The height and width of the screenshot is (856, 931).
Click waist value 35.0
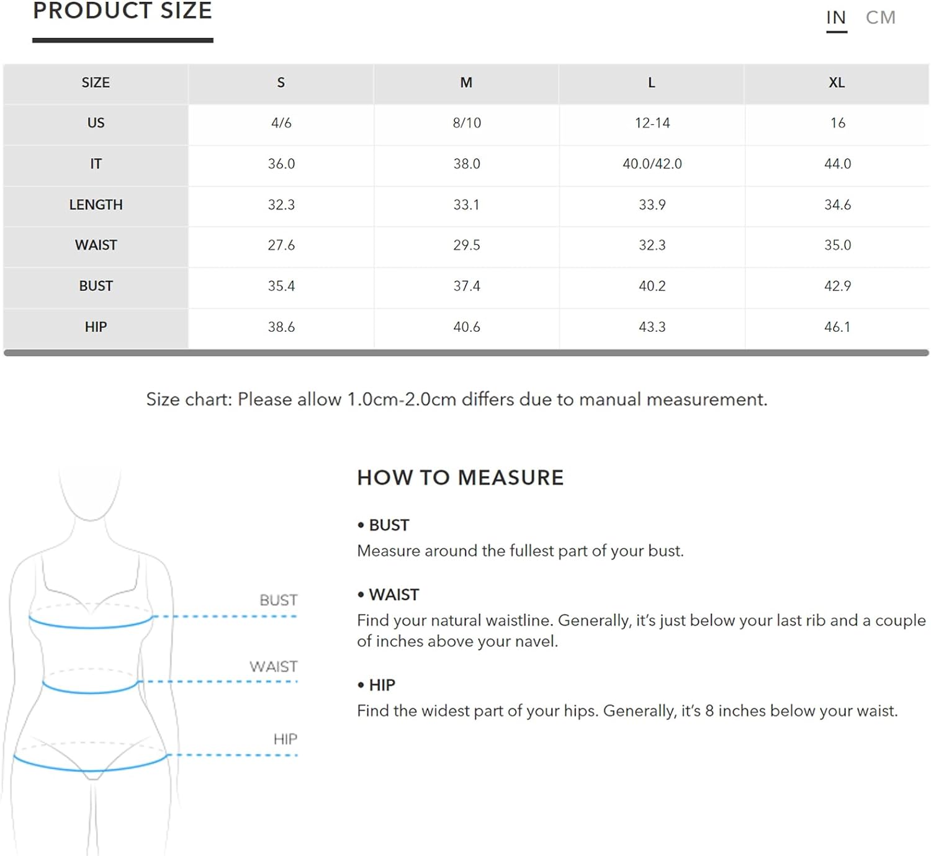[x=837, y=245]
